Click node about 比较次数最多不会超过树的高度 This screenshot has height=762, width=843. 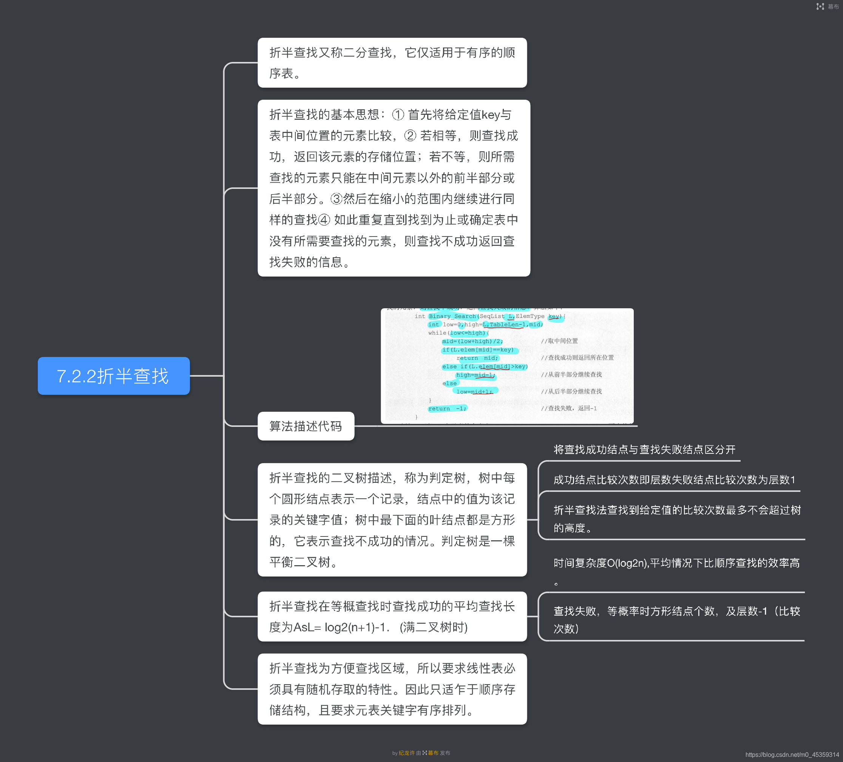tap(677, 519)
